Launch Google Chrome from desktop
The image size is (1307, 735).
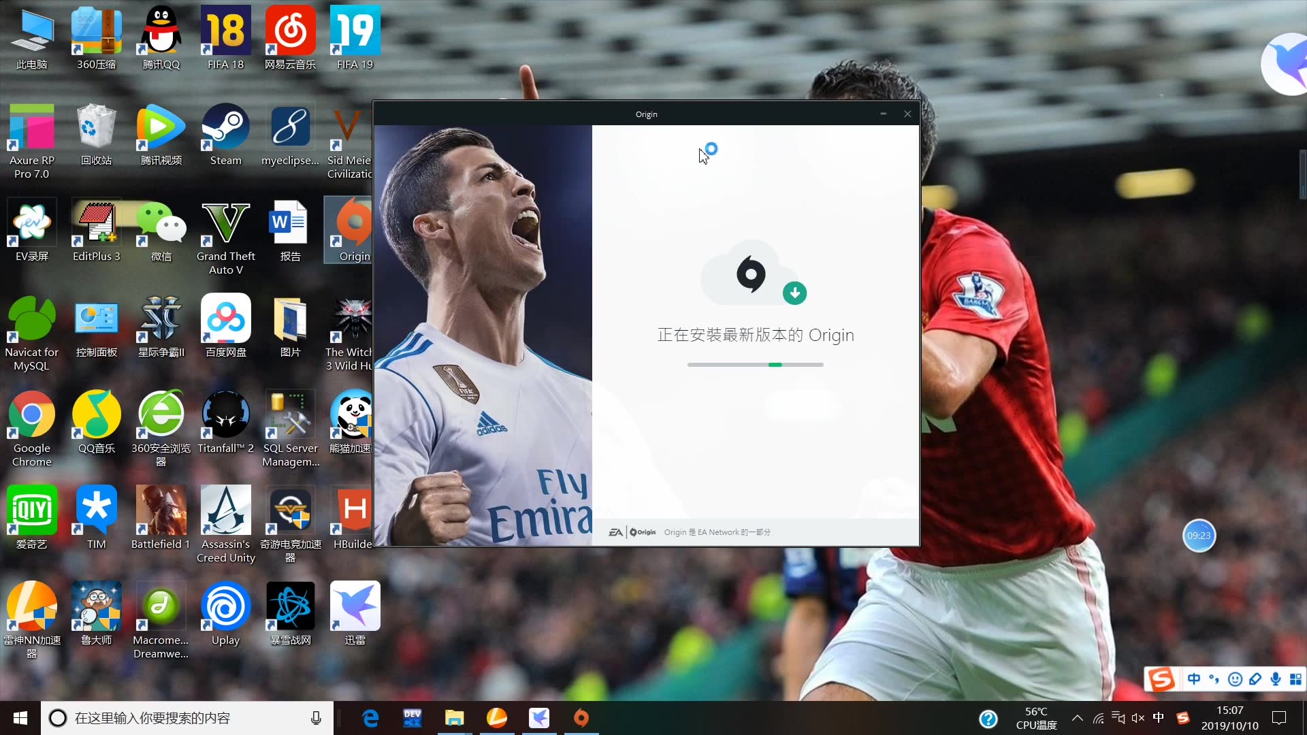click(31, 429)
